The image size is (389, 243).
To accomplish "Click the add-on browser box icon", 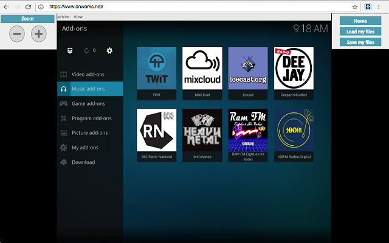I will point(71,50).
